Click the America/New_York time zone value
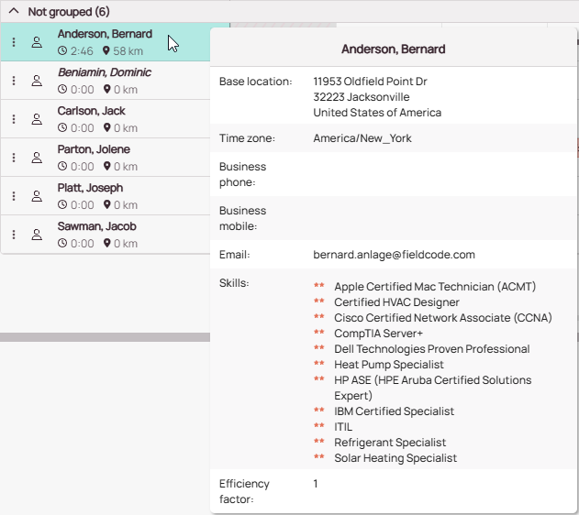 coord(362,138)
